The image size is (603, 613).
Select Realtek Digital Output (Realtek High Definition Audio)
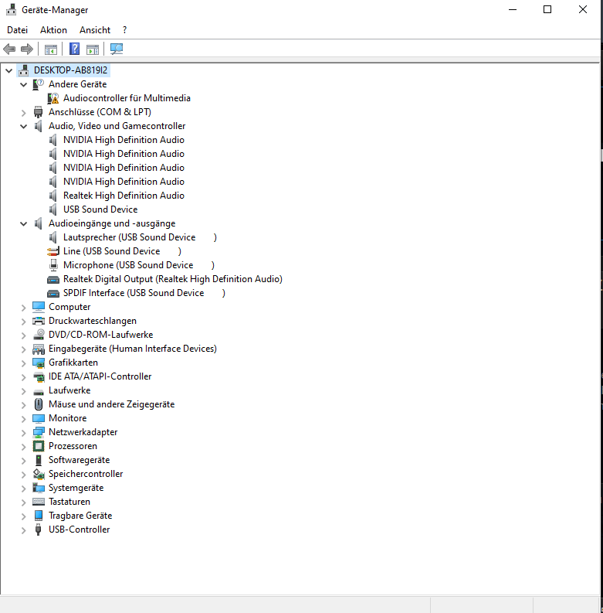pyautogui.click(x=173, y=279)
